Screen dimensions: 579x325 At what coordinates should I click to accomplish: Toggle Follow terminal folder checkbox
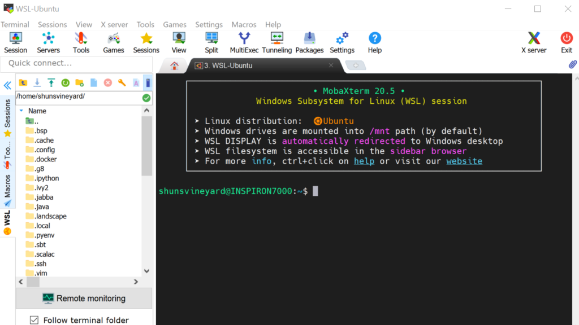[34, 320]
